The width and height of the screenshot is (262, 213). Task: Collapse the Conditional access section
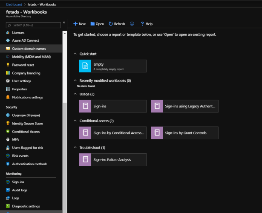pyautogui.click(x=75, y=121)
